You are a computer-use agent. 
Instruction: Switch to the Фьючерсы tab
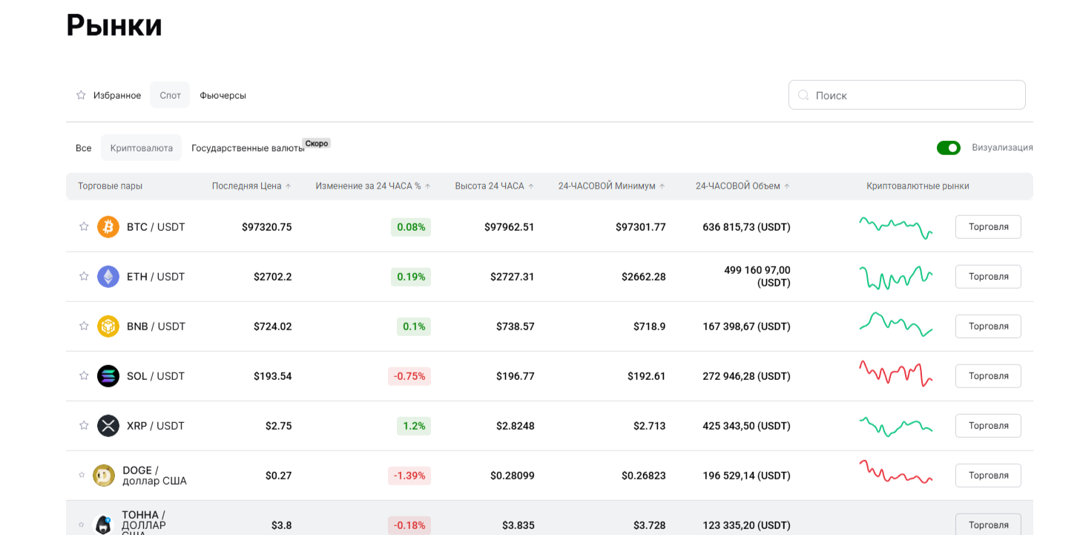(x=223, y=95)
